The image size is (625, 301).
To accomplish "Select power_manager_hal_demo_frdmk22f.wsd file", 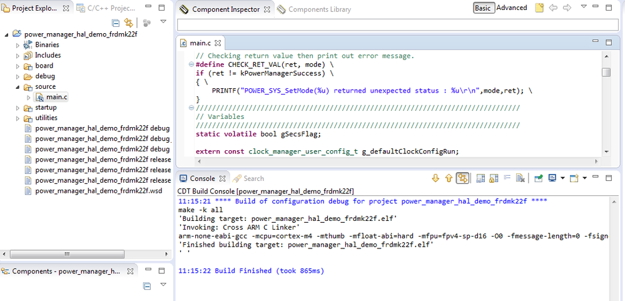I will 98,191.
